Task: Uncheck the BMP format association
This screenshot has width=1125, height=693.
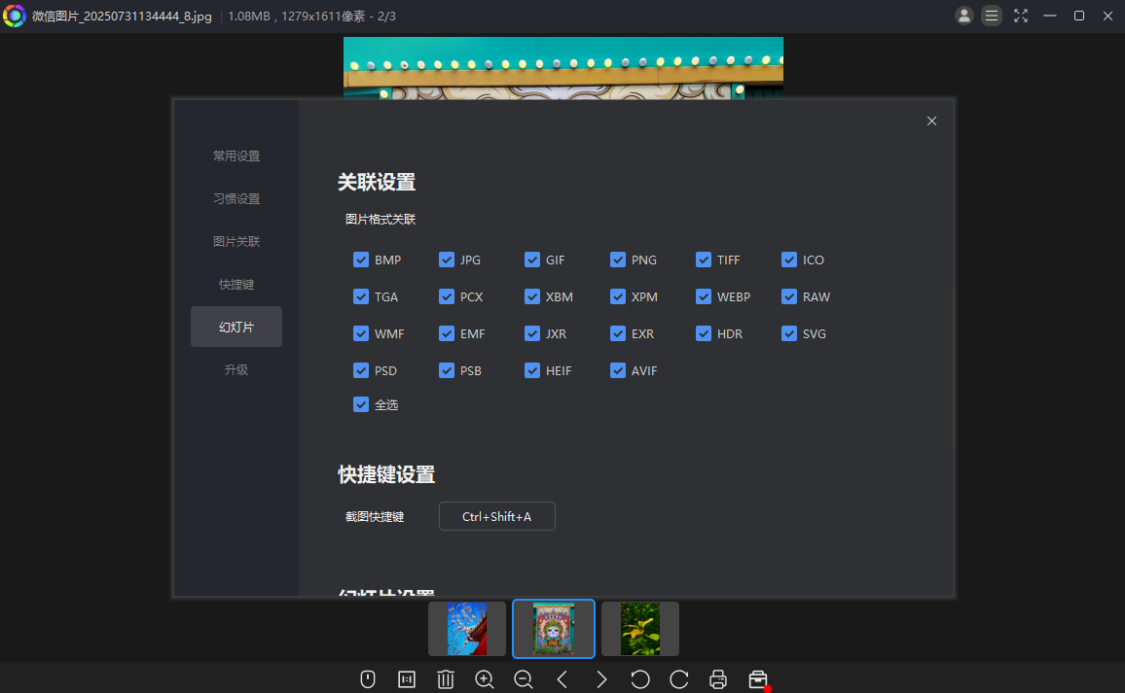Action: 361,260
